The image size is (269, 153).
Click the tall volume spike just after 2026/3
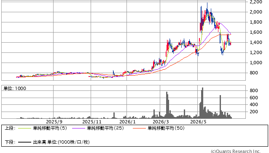tap(167, 105)
